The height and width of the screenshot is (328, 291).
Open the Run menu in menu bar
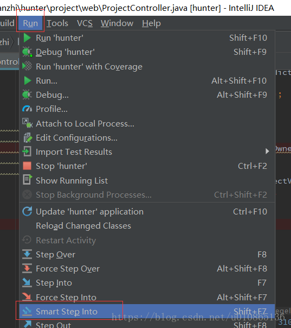30,23
